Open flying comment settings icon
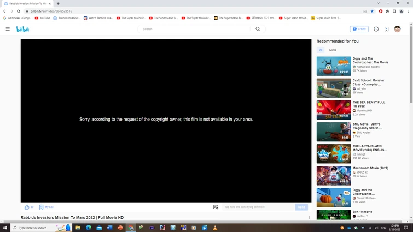The height and width of the screenshot is (232, 413). click(216, 207)
